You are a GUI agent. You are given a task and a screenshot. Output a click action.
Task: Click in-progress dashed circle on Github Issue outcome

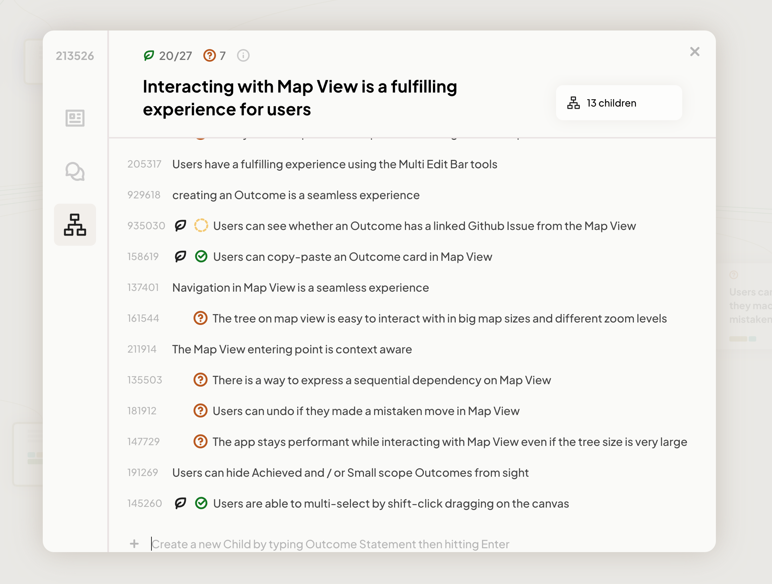click(201, 225)
